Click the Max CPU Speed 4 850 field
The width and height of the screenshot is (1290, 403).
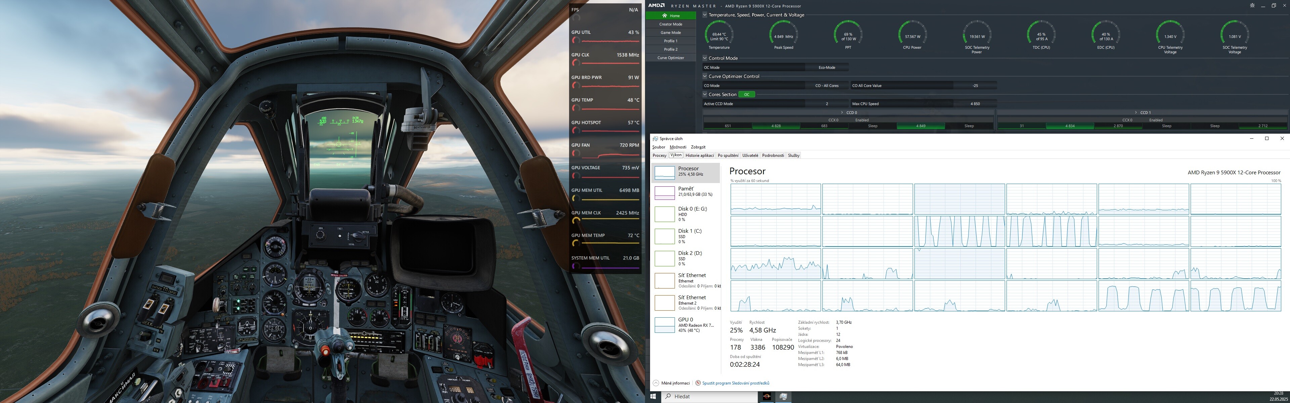point(975,104)
